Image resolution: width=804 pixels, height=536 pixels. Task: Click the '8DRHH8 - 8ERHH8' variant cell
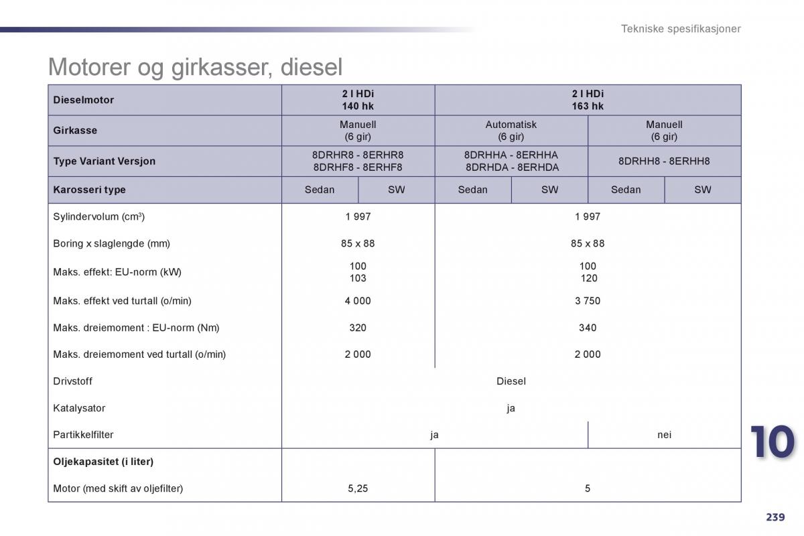[x=664, y=161]
